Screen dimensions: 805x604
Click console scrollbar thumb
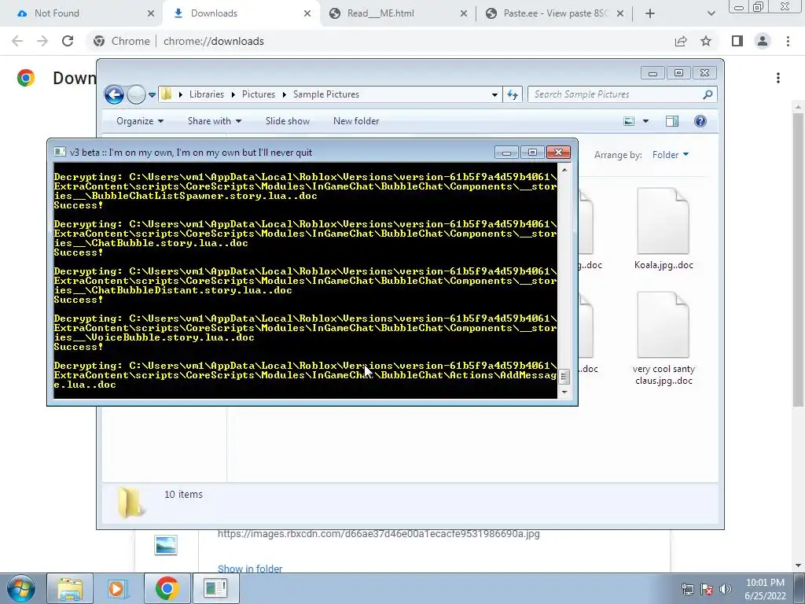tap(564, 377)
